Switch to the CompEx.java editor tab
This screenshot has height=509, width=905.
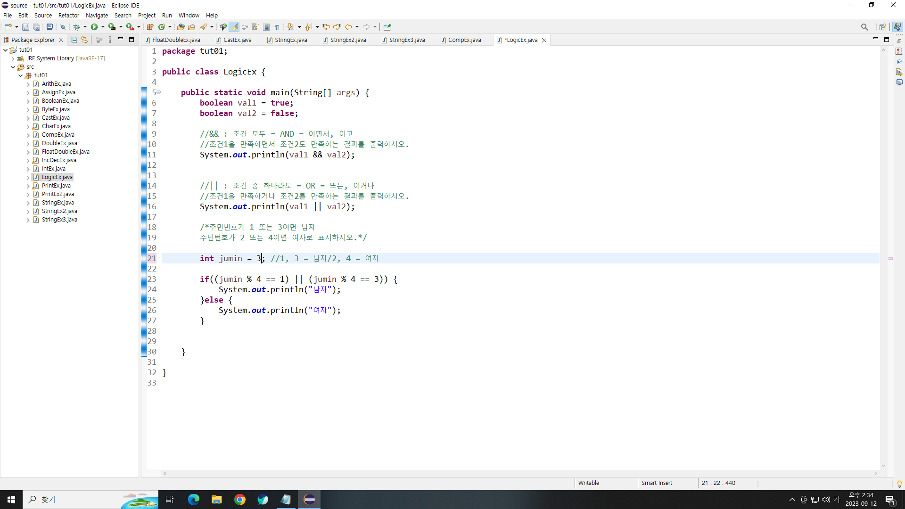tap(464, 40)
